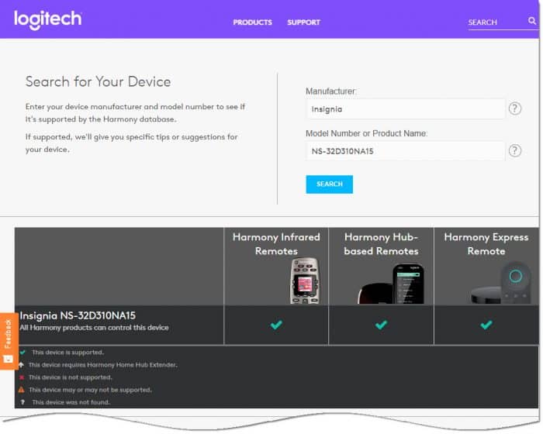Click 'All Harmony products can control this device'
This screenshot has width=543, height=434.
[94, 328]
